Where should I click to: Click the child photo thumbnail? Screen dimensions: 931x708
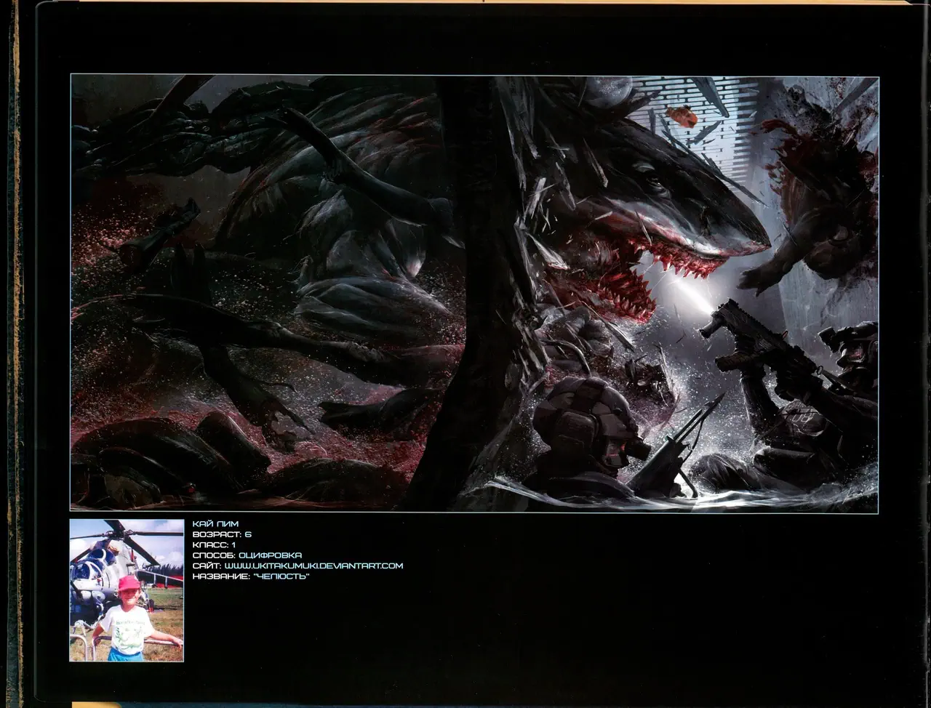pos(127,590)
